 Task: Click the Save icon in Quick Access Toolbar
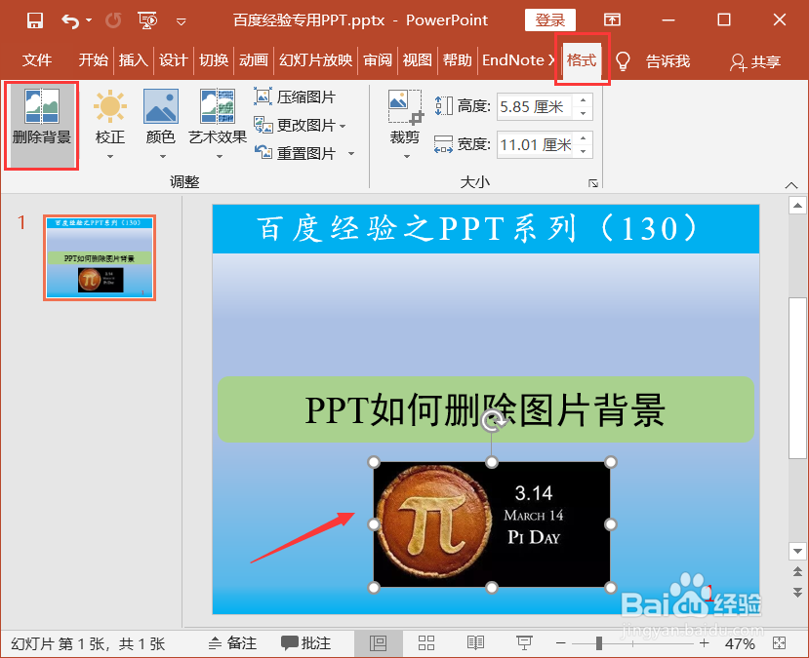coord(33,19)
